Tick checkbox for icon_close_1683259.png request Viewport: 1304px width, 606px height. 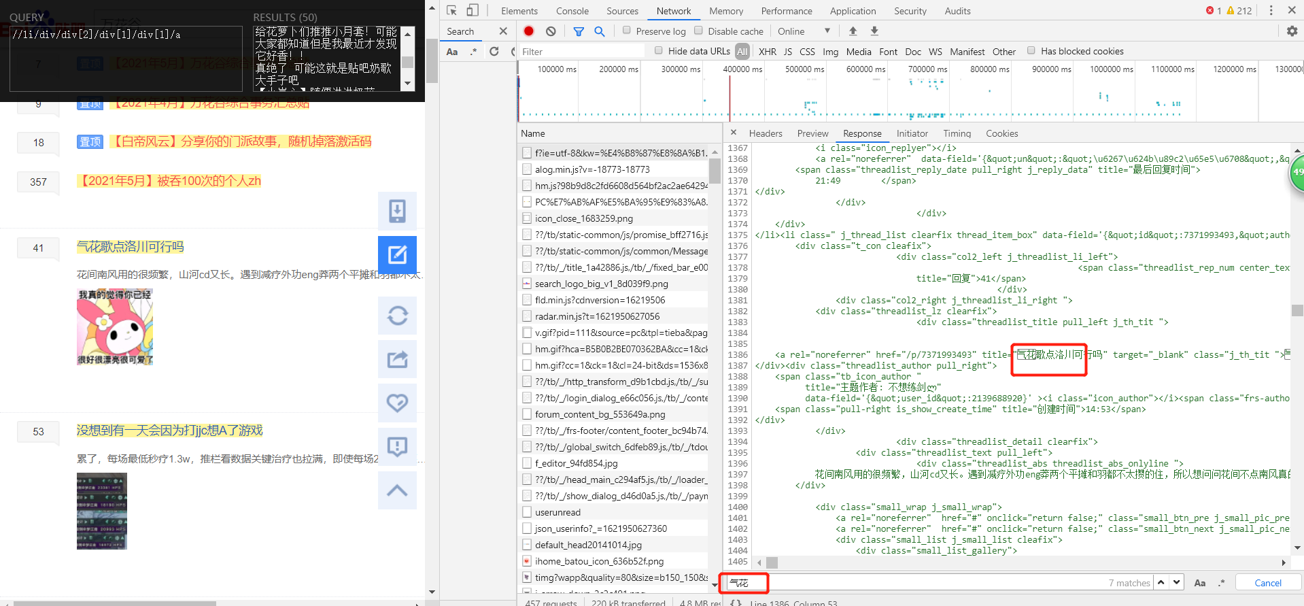coord(527,218)
